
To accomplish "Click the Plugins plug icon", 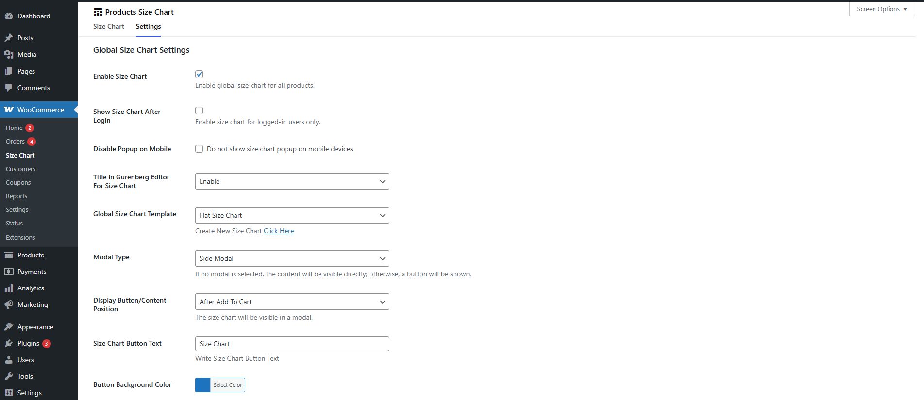I will click(9, 343).
